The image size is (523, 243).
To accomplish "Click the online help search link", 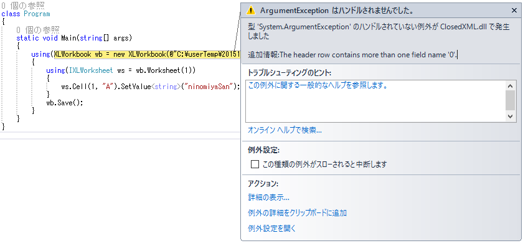I will pos(285,130).
